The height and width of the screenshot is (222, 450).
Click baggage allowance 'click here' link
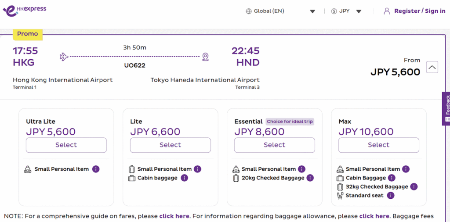374,216
